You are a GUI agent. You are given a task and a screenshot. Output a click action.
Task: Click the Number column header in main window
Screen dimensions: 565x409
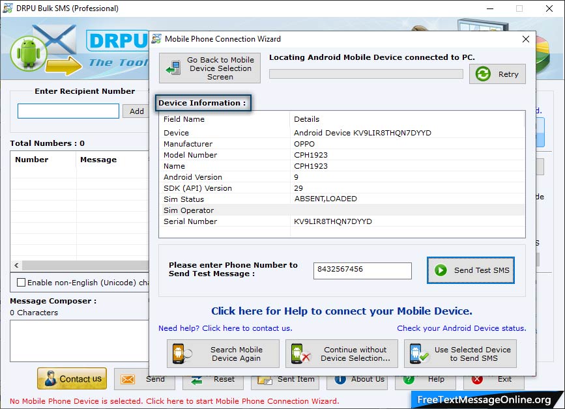[43, 160]
